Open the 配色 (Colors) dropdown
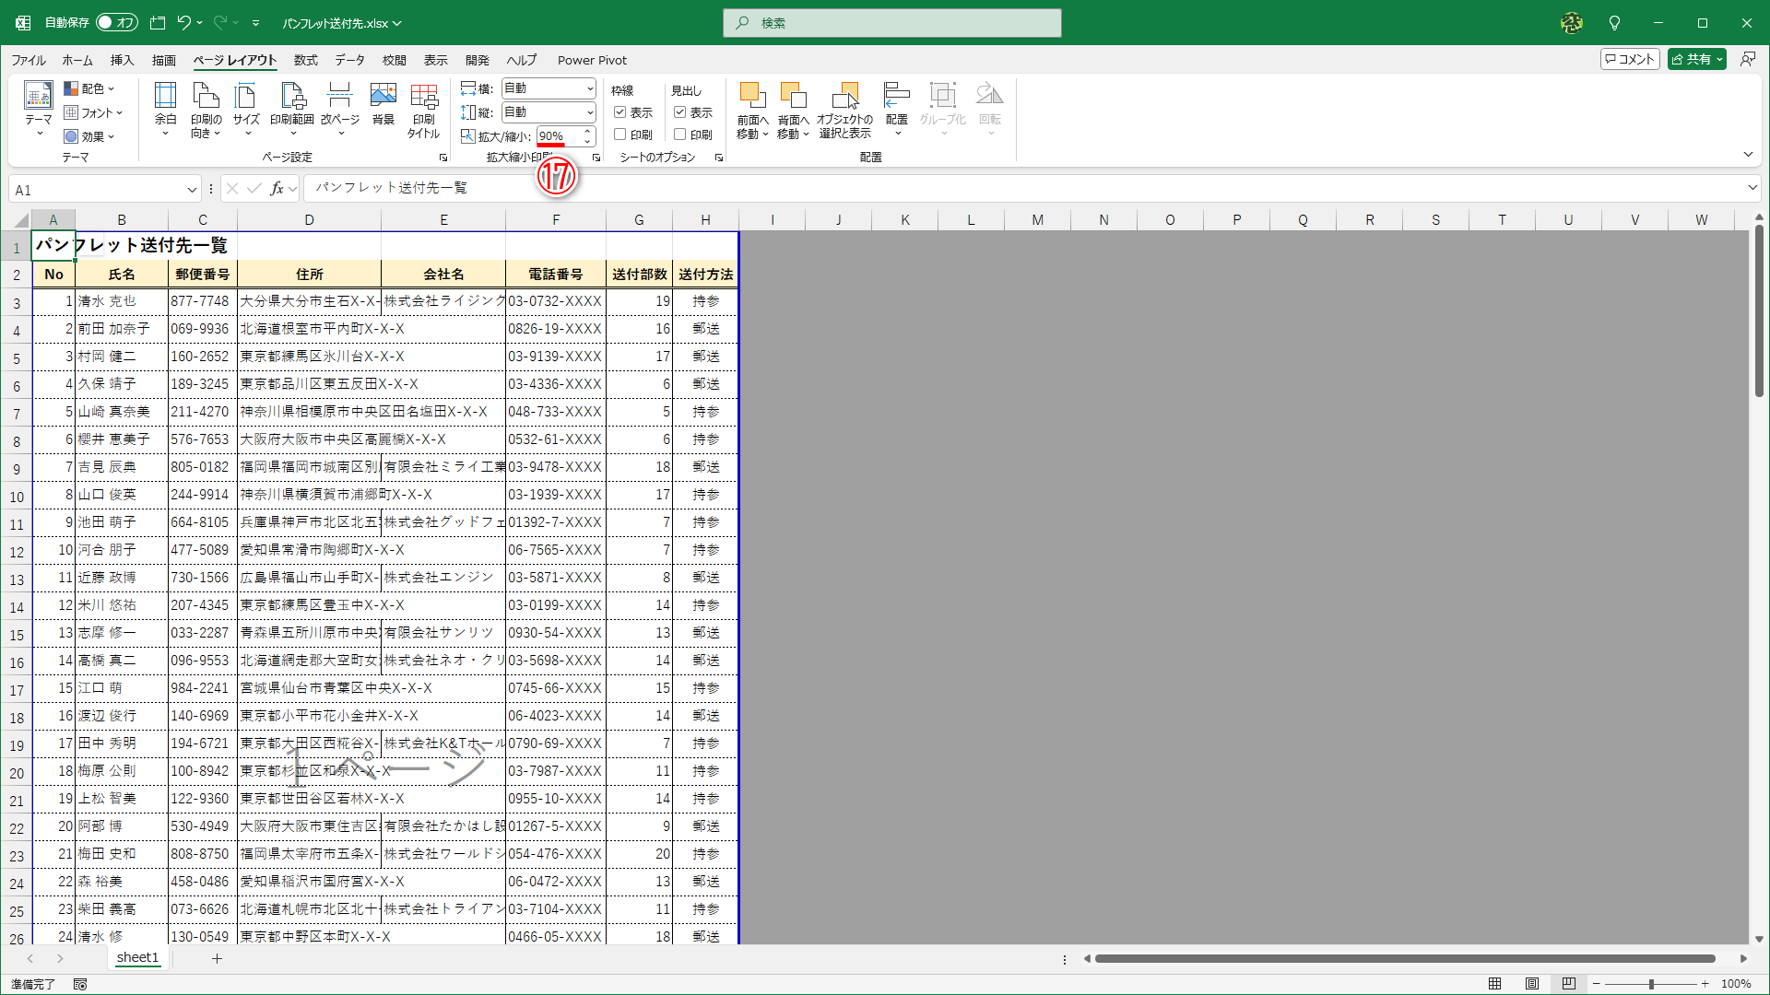This screenshot has height=995, width=1770. [x=89, y=88]
